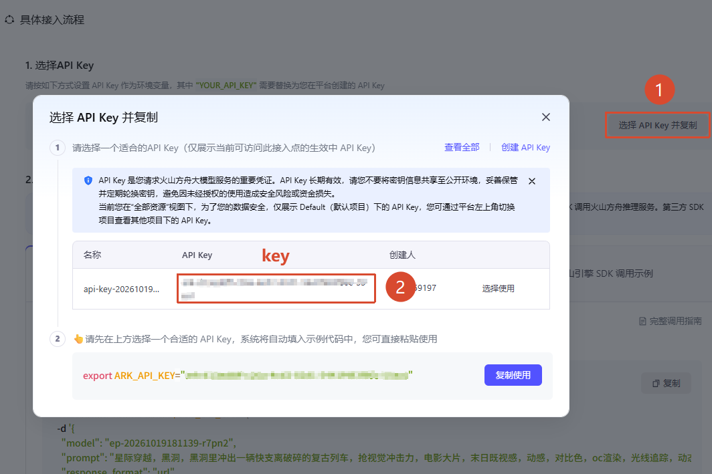Open the 查看全部 link
The width and height of the screenshot is (712, 474).
coord(462,148)
